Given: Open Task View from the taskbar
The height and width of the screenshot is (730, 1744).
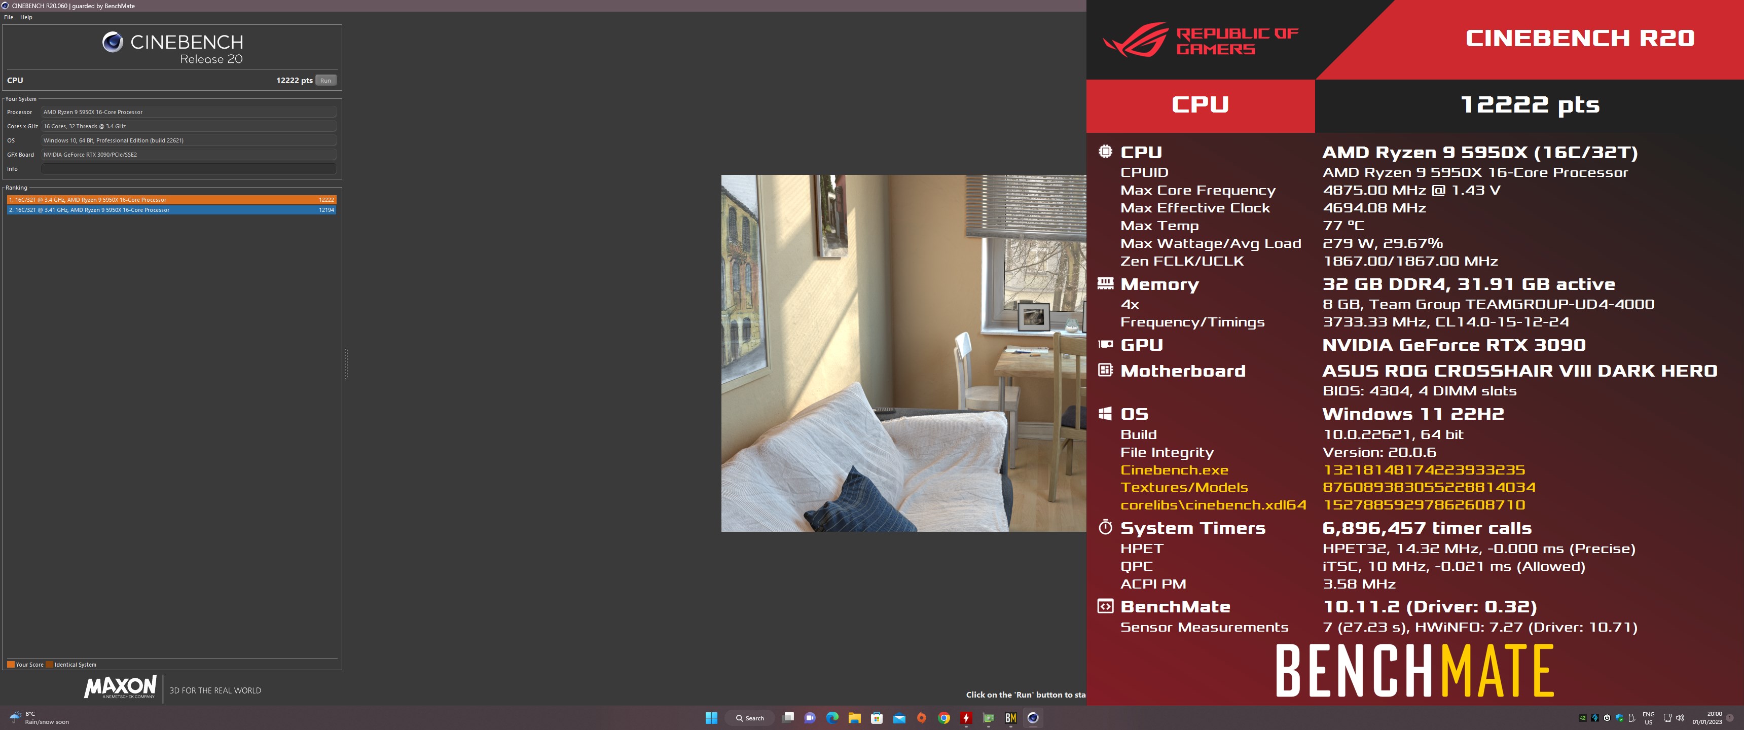Looking at the screenshot, I should pos(788,718).
